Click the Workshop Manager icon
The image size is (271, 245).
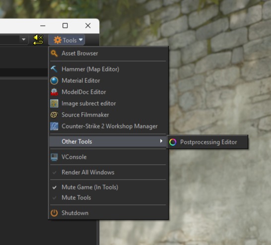click(54, 126)
